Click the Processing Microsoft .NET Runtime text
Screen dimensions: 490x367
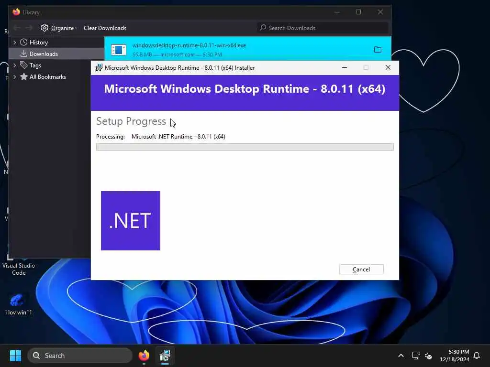point(161,137)
